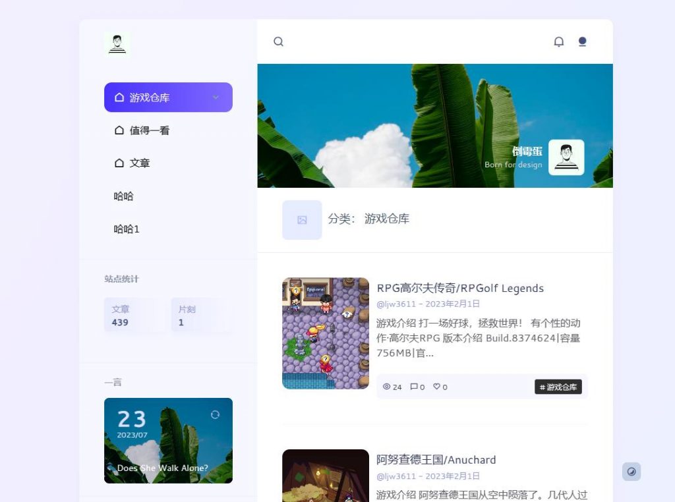Select the 游戏仓库 menu item
Screen dimensions: 675x502
(168, 98)
